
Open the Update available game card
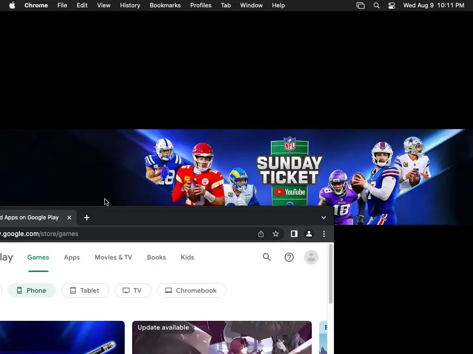click(222, 337)
